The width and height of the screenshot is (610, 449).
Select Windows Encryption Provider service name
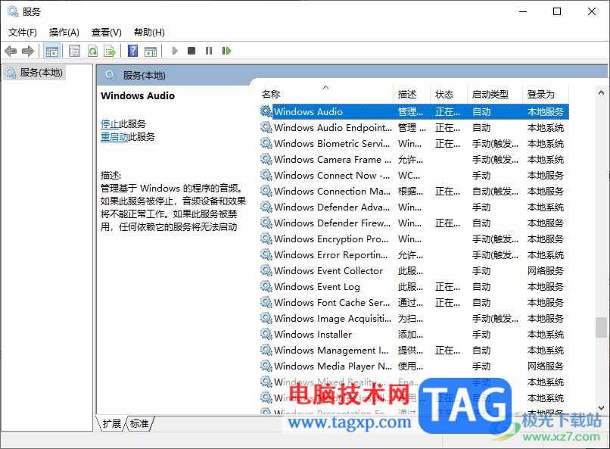coord(331,239)
